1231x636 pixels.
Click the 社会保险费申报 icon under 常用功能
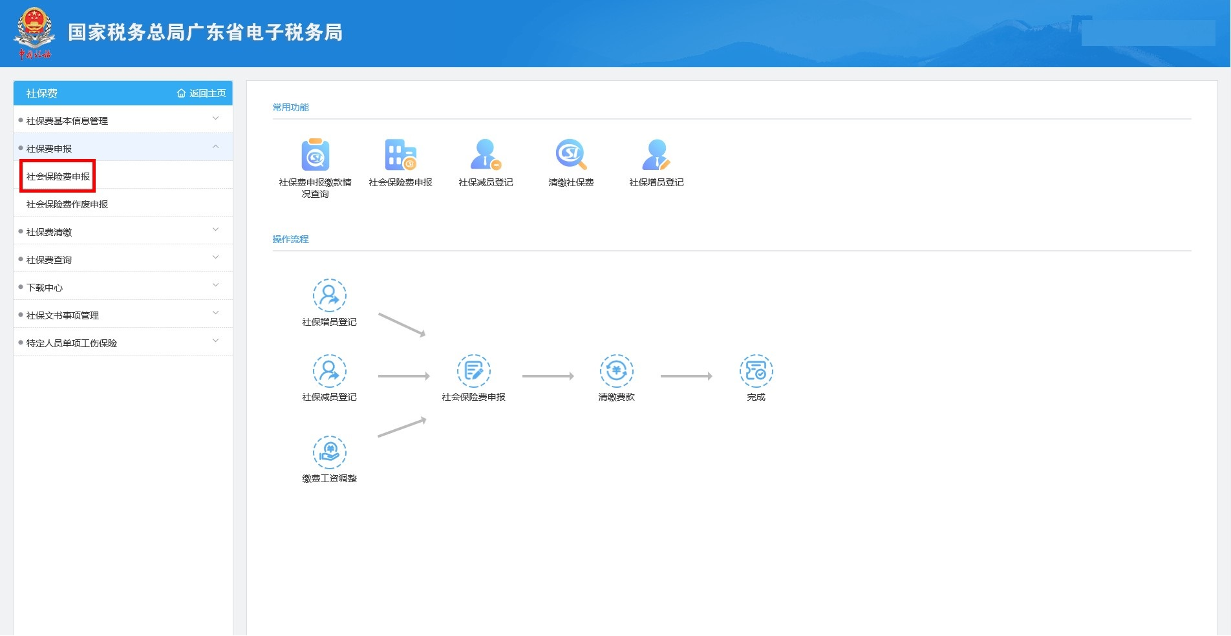[400, 155]
